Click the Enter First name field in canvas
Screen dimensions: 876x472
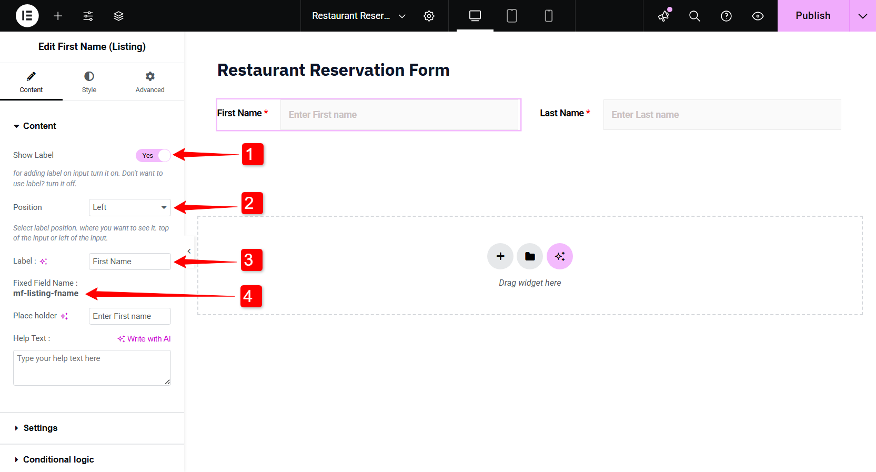tap(400, 115)
